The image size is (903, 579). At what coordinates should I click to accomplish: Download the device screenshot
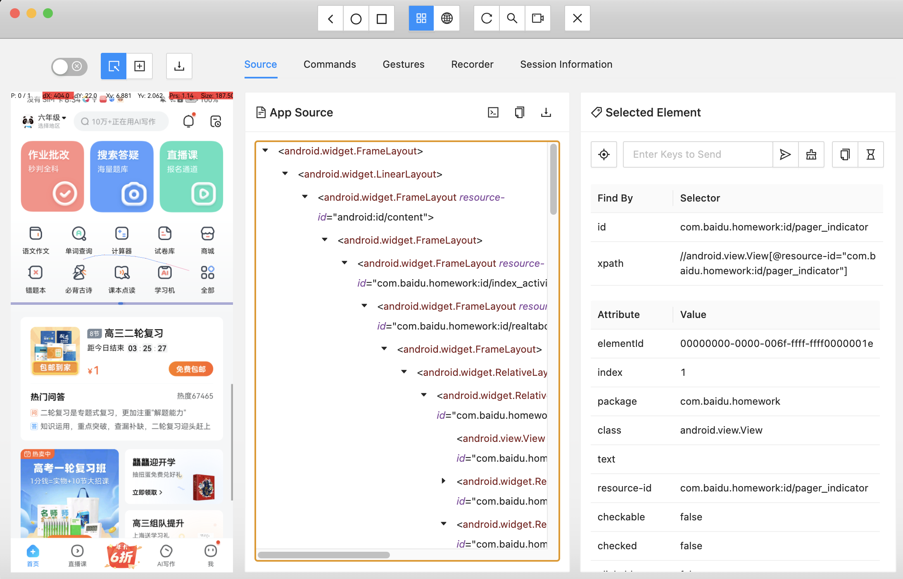point(179,66)
